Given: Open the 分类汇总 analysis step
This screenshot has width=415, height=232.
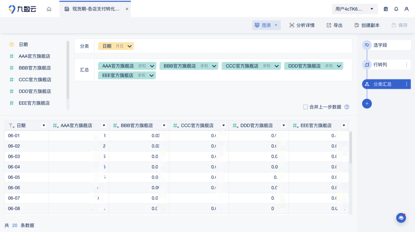Looking at the screenshot, I should point(382,84).
